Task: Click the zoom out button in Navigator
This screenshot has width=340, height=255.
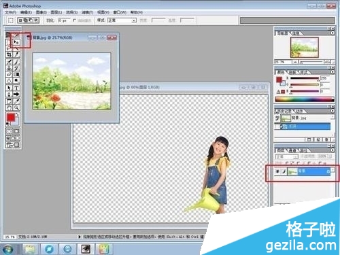Action: 295,62
